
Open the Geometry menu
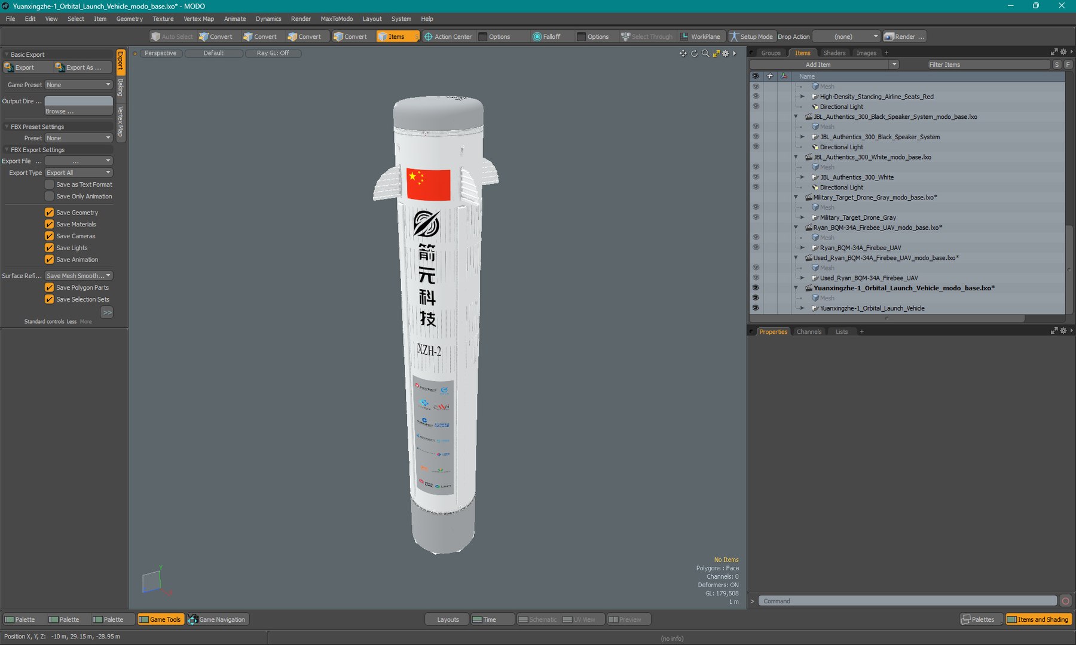tap(129, 19)
